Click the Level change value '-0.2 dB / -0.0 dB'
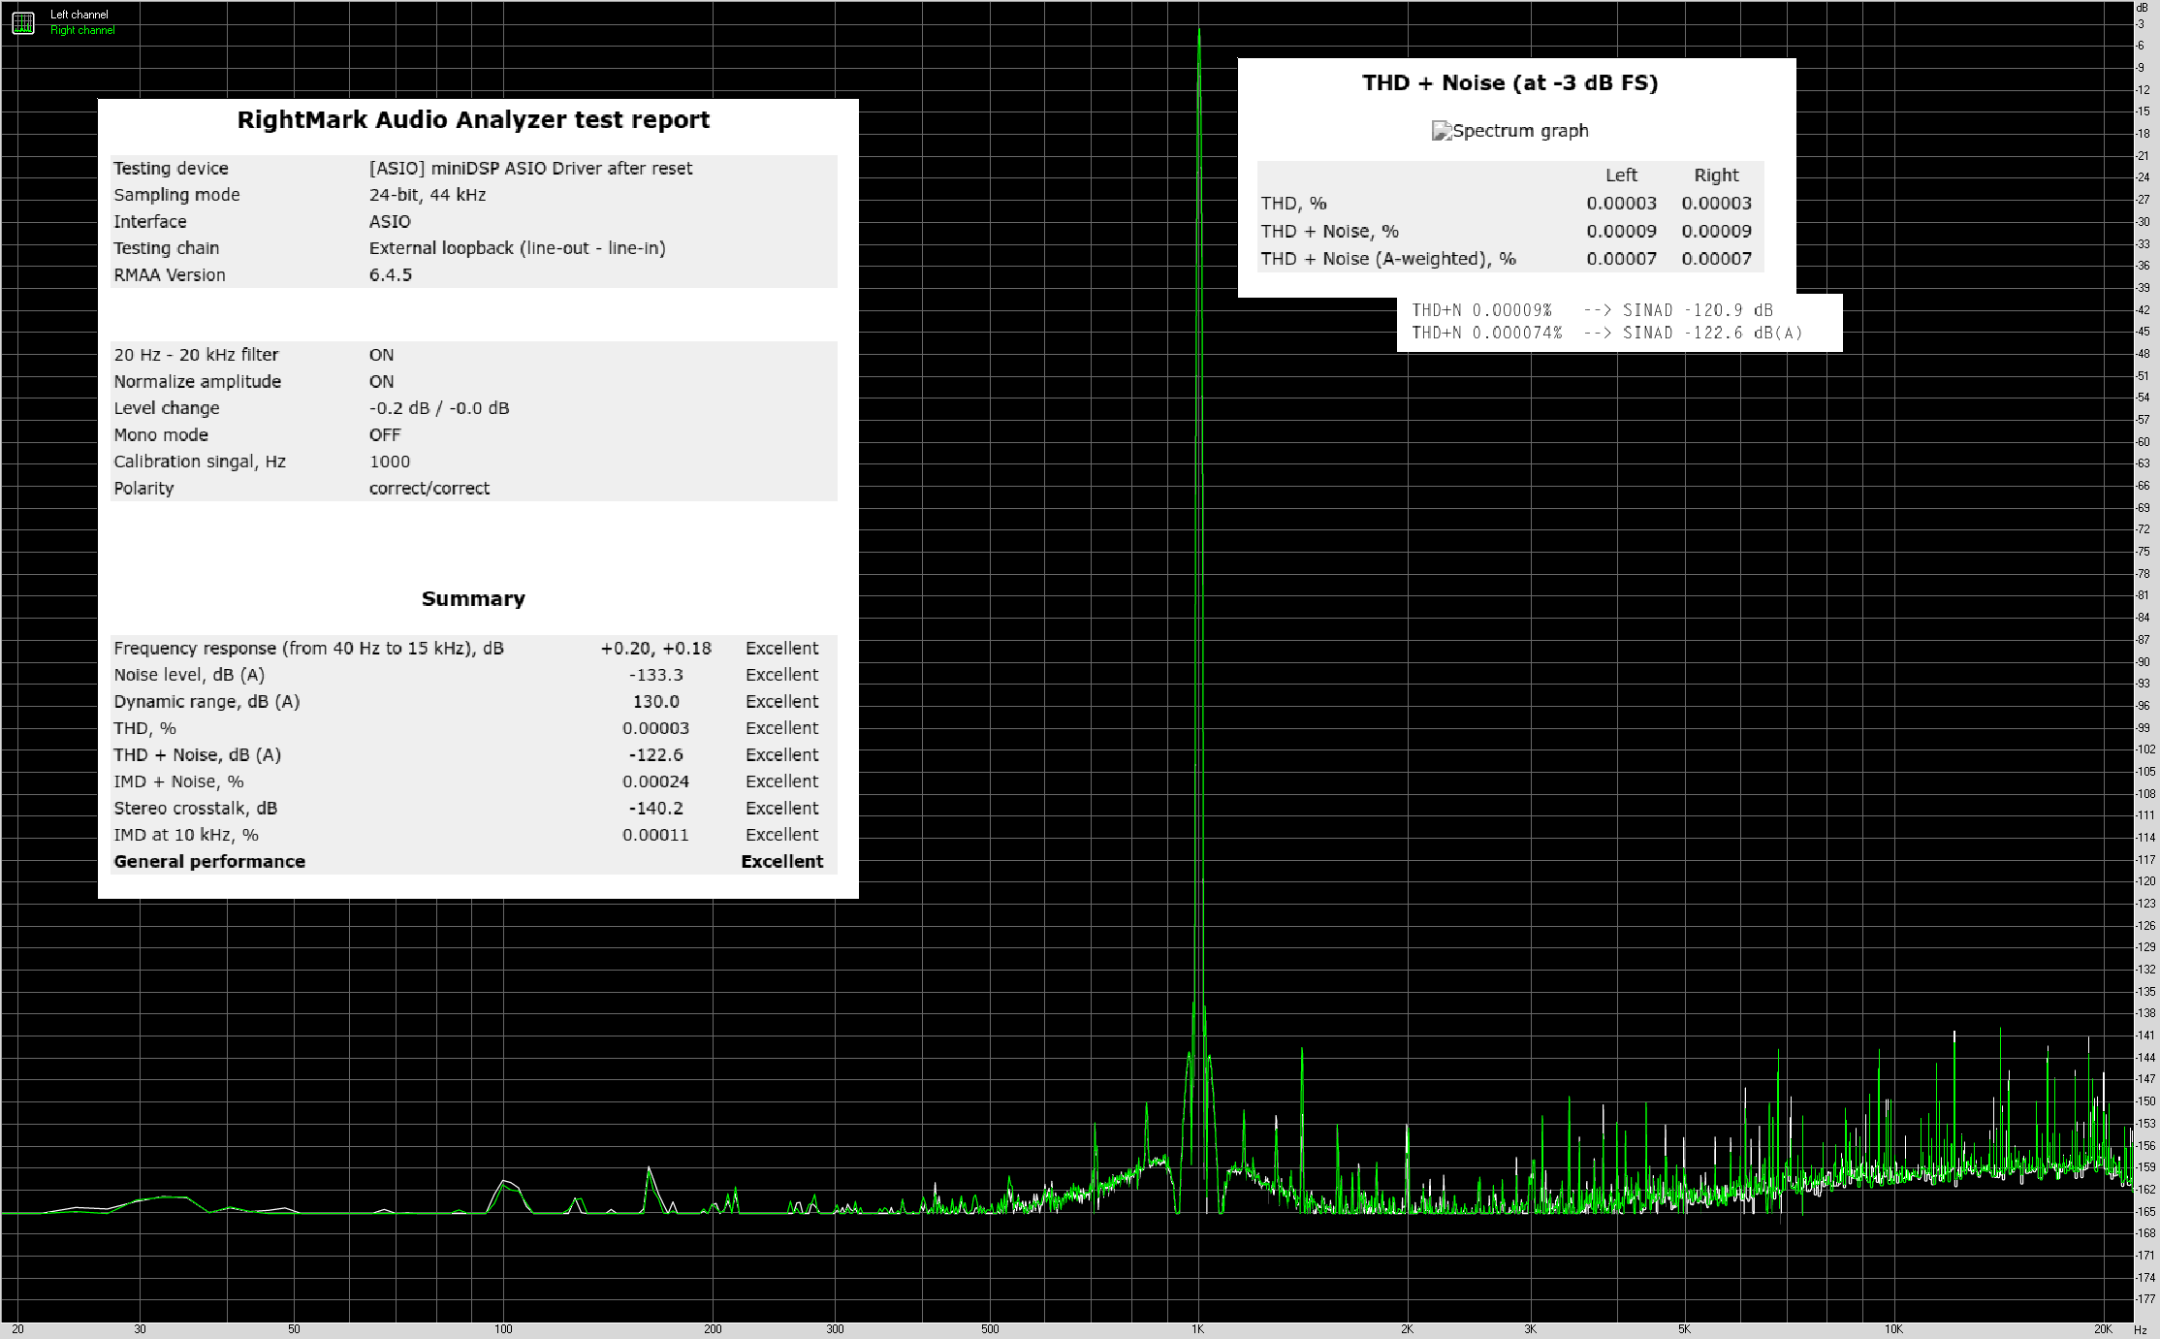This screenshot has height=1339, width=2160. [439, 408]
